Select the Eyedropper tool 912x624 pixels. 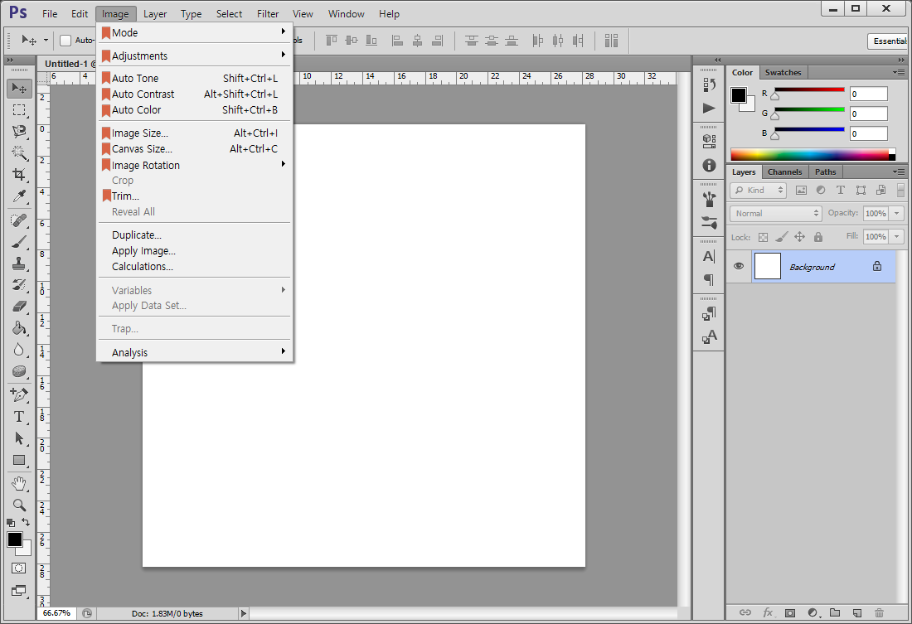[x=19, y=196]
